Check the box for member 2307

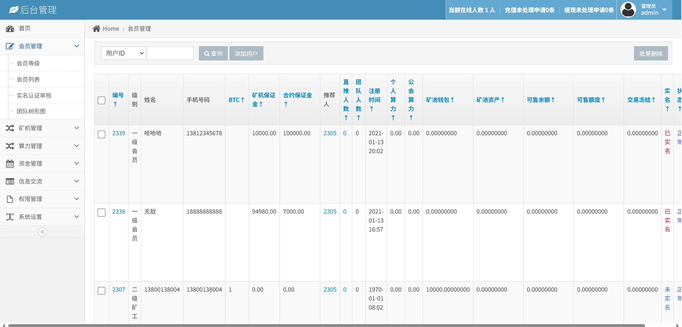(101, 291)
